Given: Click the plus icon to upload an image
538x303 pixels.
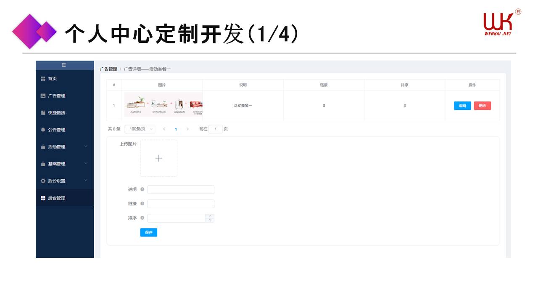Looking at the screenshot, I should [159, 158].
